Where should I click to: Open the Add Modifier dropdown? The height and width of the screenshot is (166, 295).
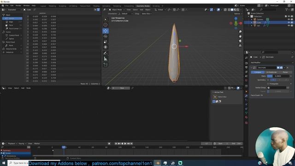(271, 63)
